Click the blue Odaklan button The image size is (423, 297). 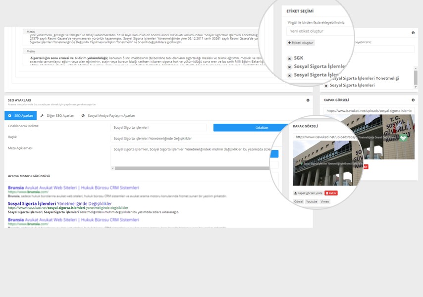[251, 128]
